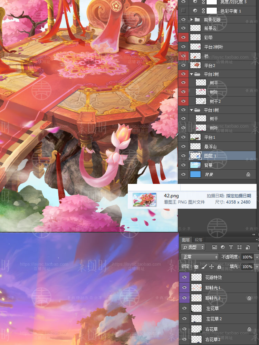Screen dimensions: 259x345
Task: Open the layers panel flyout menu icon
Action: 257,240
